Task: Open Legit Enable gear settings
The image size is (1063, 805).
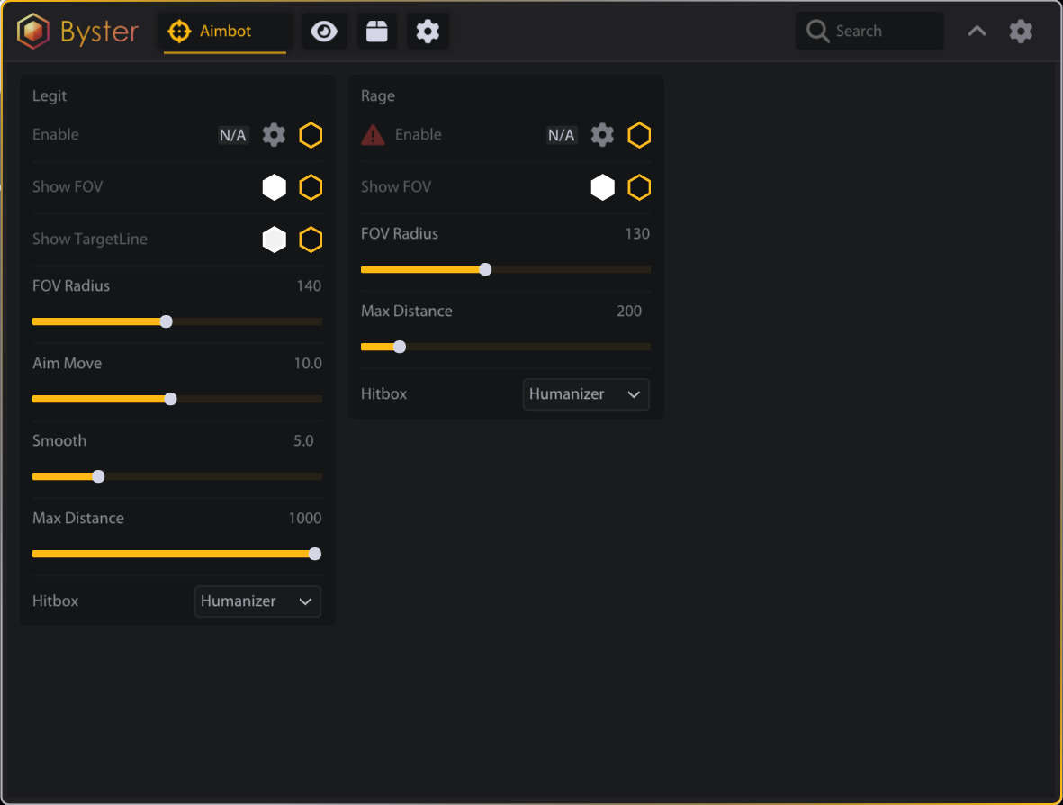Action: [274, 135]
